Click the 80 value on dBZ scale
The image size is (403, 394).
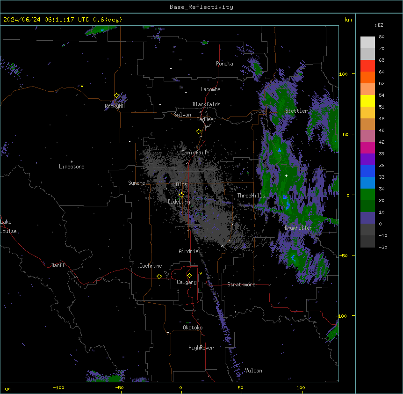point(381,37)
